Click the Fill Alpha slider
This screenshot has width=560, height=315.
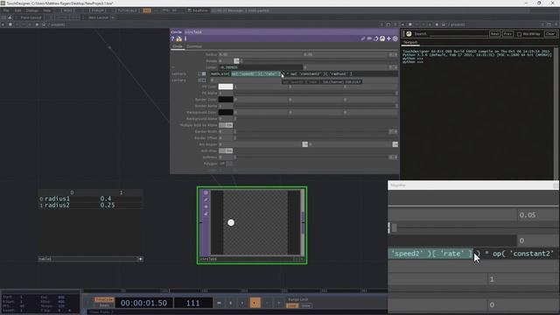pyautogui.click(x=316, y=94)
